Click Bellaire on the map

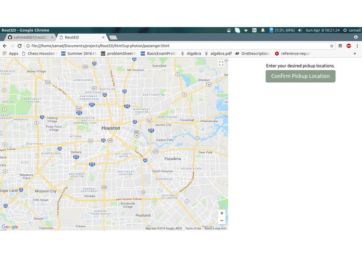pyautogui.click(x=76, y=152)
